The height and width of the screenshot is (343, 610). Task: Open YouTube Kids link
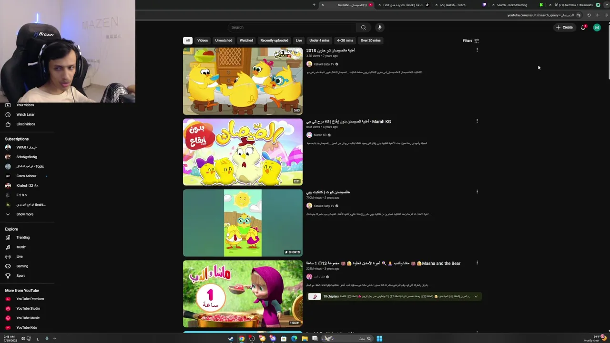pos(27,327)
